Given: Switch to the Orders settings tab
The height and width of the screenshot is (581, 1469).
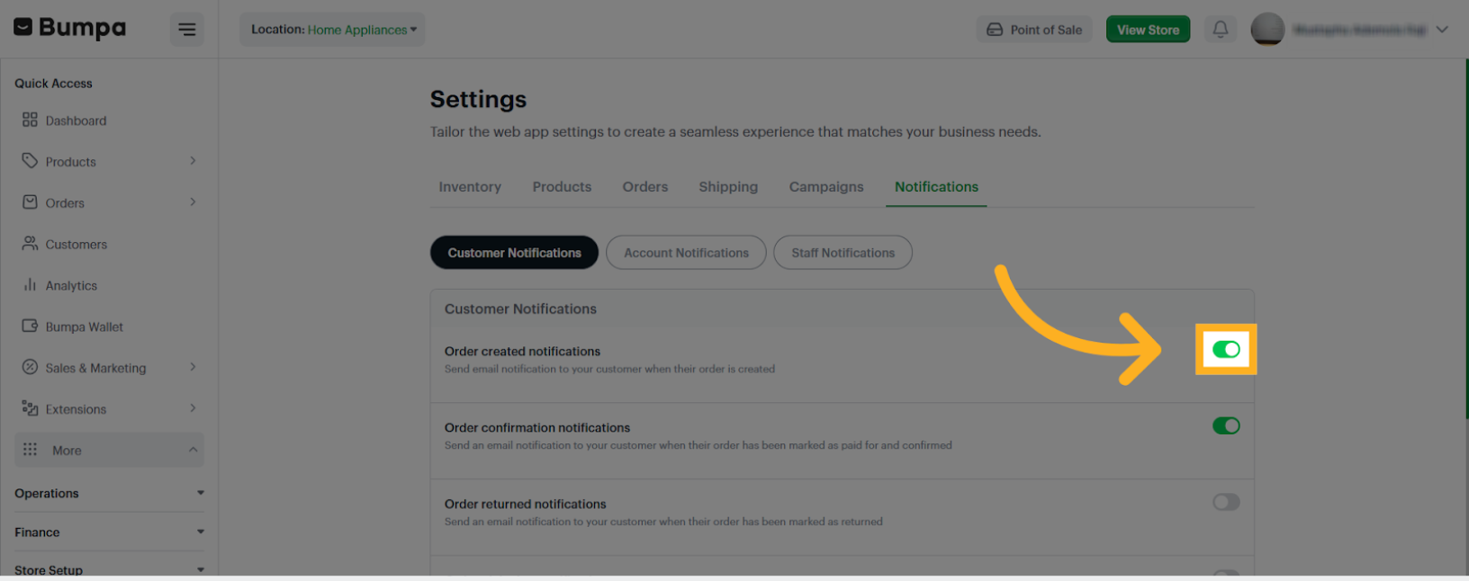Looking at the screenshot, I should tap(645, 187).
